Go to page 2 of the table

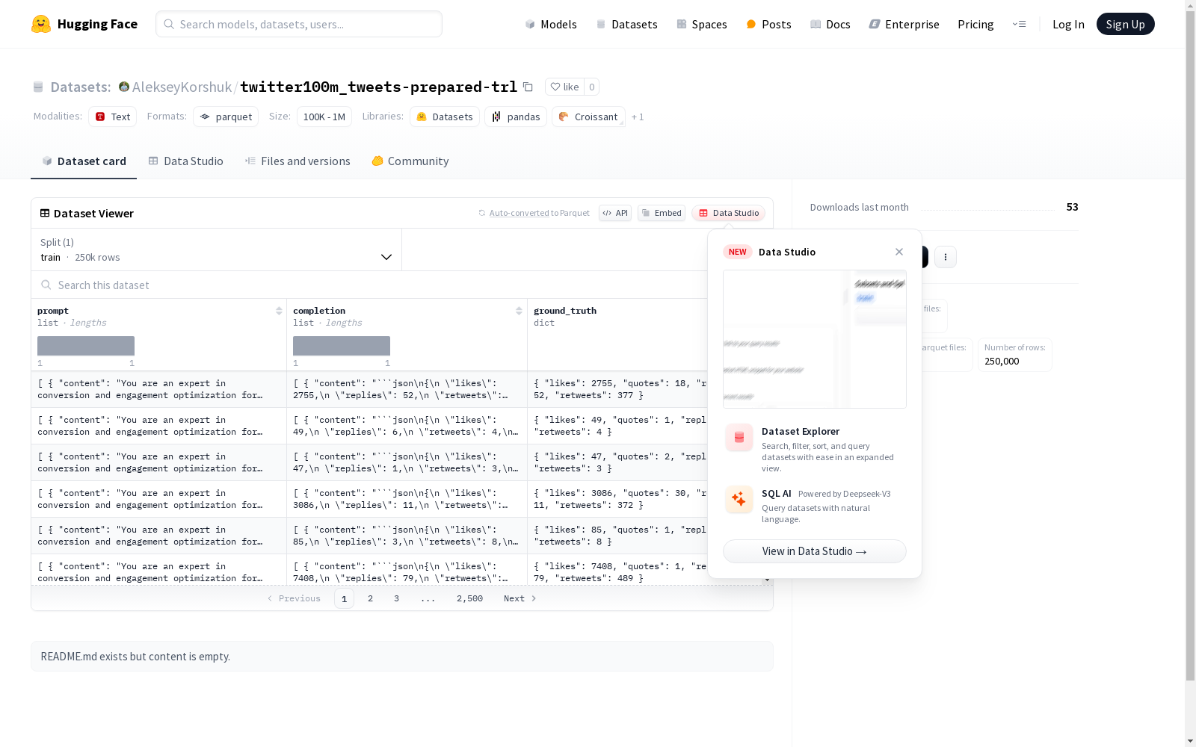point(370,598)
